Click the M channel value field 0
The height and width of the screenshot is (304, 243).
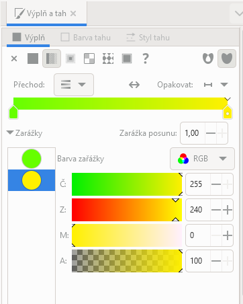click(198, 235)
